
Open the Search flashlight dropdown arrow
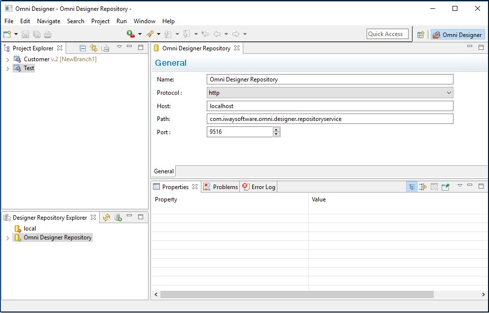coord(158,34)
